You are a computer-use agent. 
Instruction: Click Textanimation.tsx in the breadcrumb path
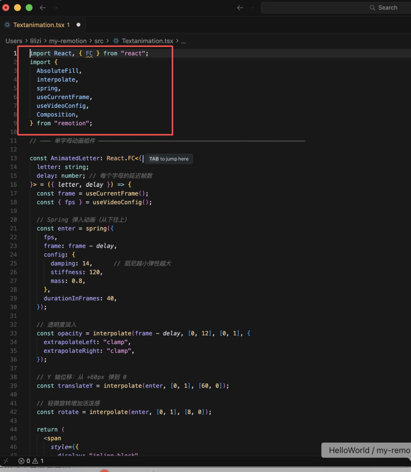[147, 41]
